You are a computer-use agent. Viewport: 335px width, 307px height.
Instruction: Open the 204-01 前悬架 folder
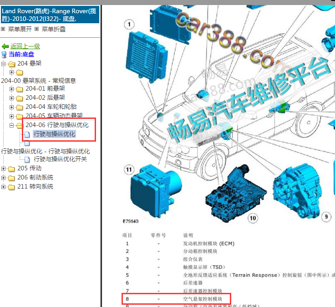point(46,88)
